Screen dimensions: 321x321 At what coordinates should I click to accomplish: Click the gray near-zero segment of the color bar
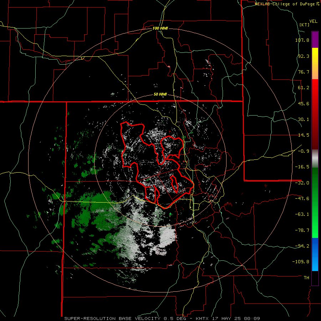point(315,159)
